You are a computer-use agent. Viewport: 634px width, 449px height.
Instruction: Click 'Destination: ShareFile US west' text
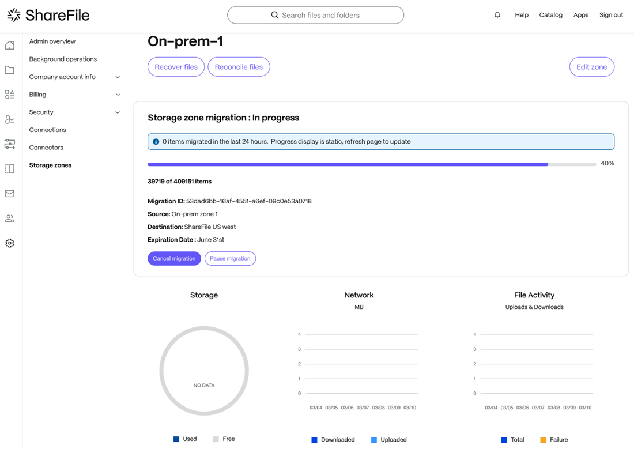[x=192, y=227]
